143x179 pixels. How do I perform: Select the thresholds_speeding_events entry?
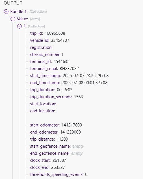point(59,174)
